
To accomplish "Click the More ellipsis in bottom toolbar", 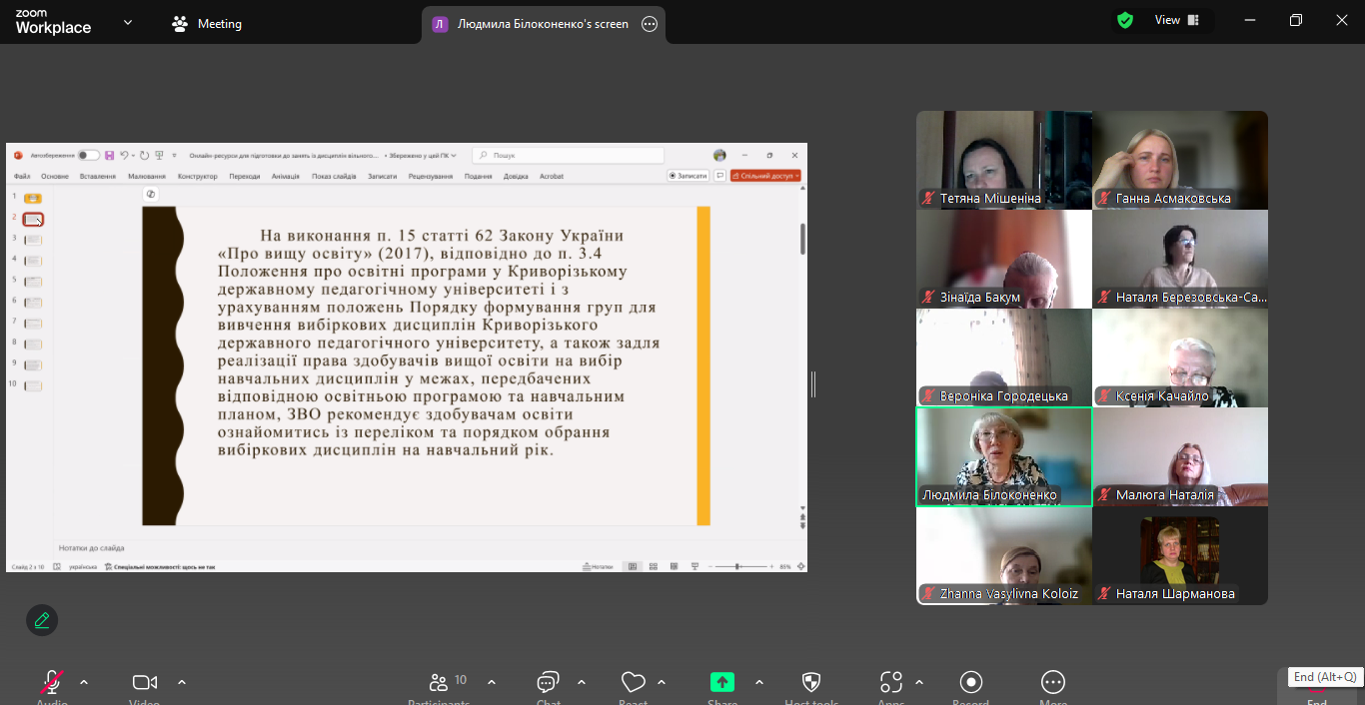I will [1052, 683].
